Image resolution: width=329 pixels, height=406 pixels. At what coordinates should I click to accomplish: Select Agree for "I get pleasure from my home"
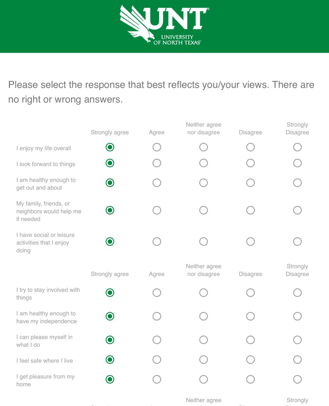(157, 379)
